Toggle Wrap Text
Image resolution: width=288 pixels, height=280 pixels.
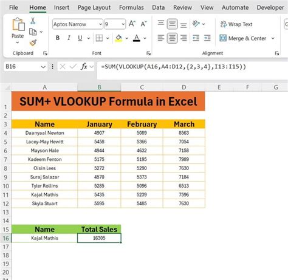pos(236,24)
